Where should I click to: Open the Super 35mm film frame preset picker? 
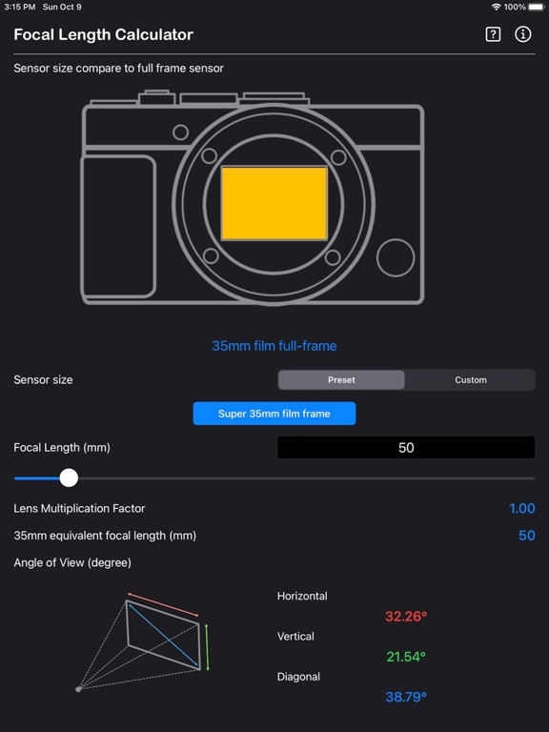click(x=274, y=414)
